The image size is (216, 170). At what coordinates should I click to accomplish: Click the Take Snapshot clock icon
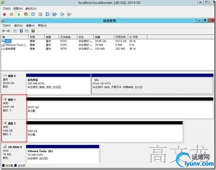click(33, 14)
